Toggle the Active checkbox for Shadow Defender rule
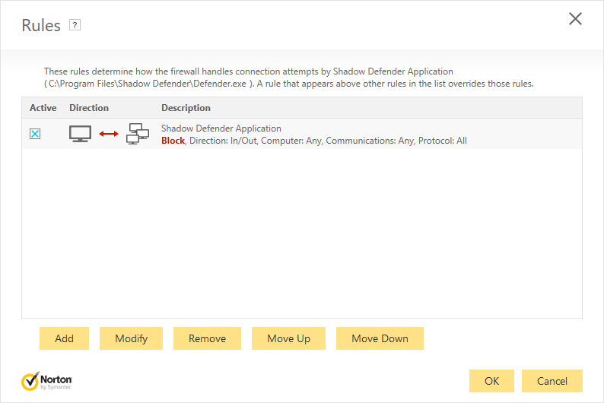 point(35,134)
